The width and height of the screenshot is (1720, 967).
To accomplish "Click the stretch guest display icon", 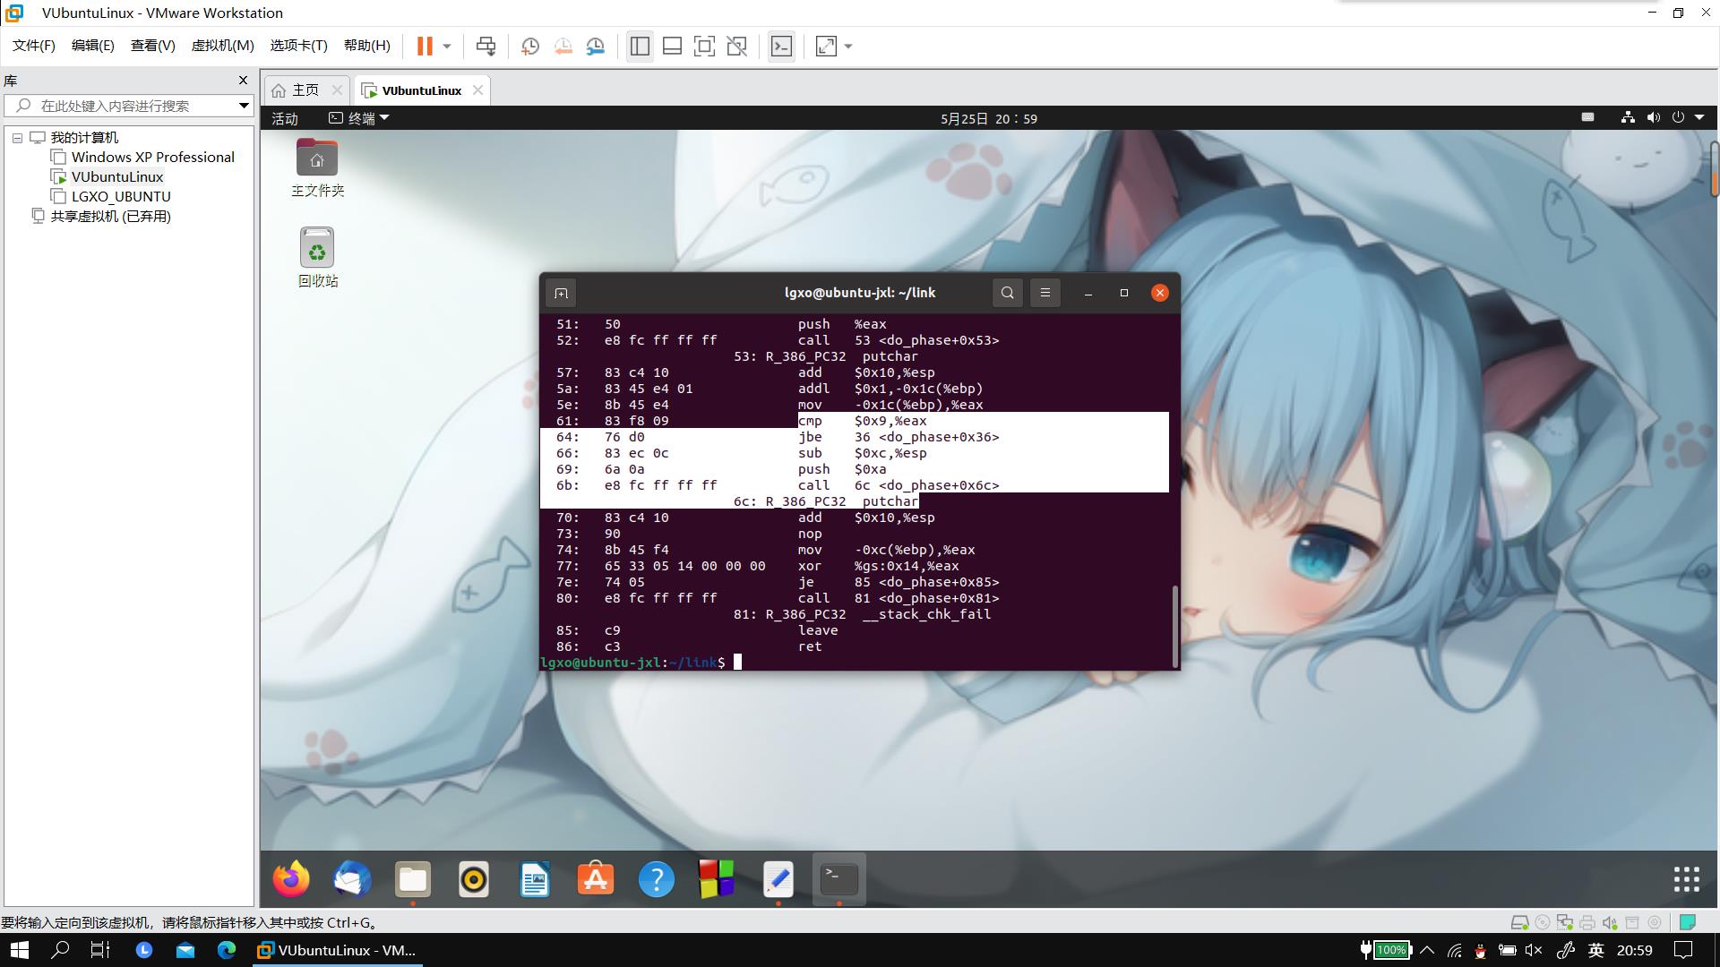I will coord(826,46).
